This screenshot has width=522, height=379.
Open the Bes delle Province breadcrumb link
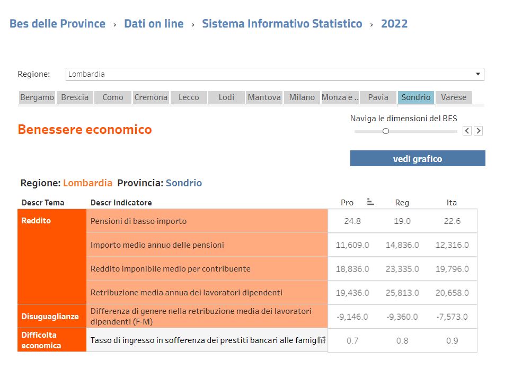click(x=57, y=24)
